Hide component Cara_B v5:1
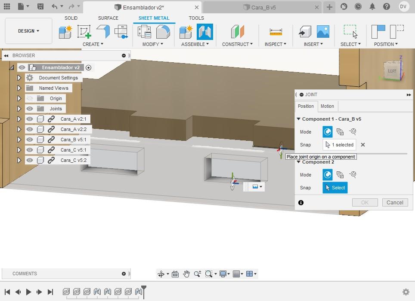Screen dimensions: 415x301 pyautogui.click(x=30, y=140)
